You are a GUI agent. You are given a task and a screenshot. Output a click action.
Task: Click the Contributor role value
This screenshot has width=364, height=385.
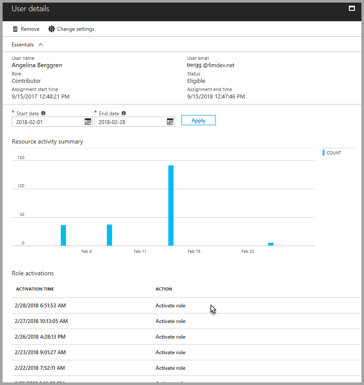coord(26,81)
